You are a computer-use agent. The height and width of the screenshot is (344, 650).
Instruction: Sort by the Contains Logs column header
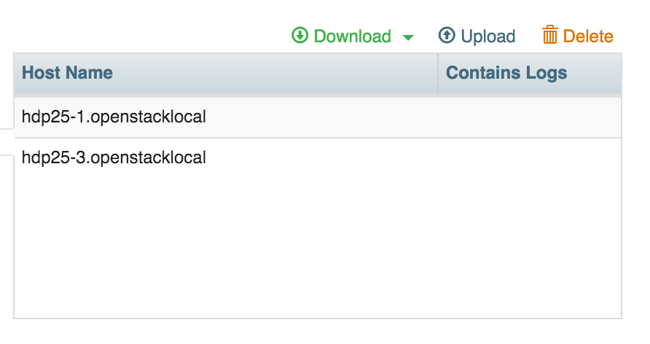506,73
